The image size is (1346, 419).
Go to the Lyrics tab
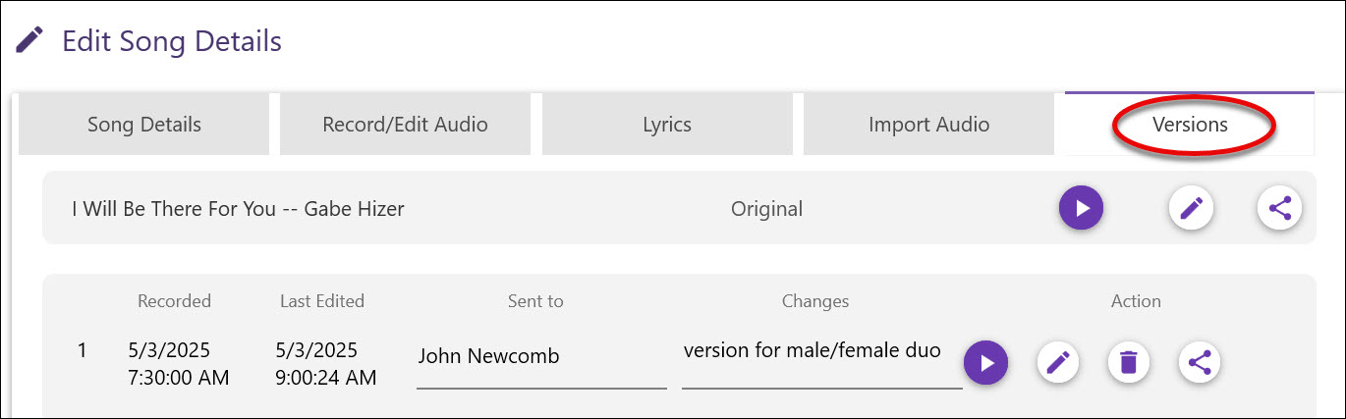point(667,125)
